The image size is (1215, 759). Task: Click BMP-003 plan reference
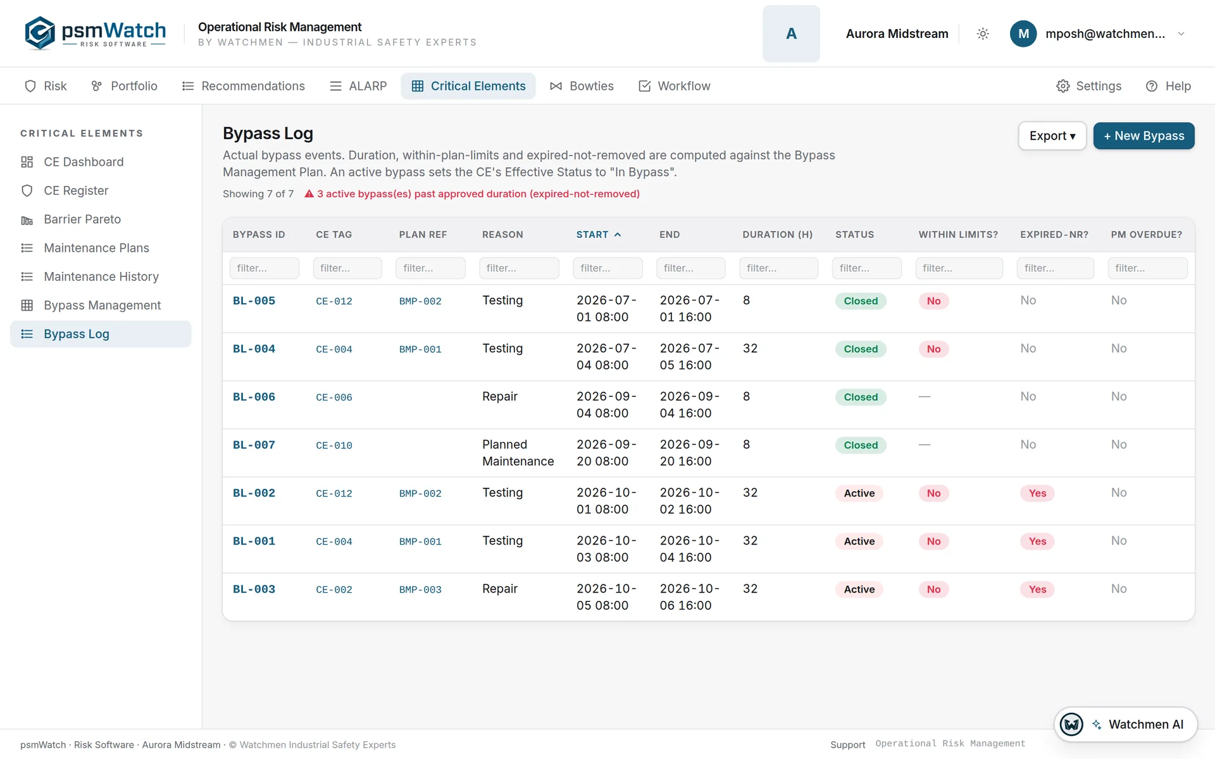(x=420, y=589)
